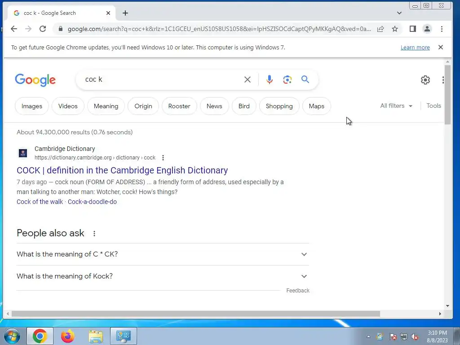Open the search Tools button
Image resolution: width=460 pixels, height=345 pixels.
point(433,106)
